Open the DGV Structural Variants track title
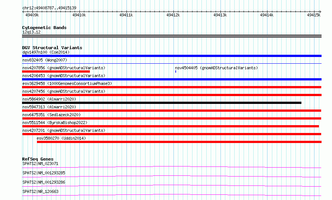Screen dimensions: 332x200 (52, 48)
